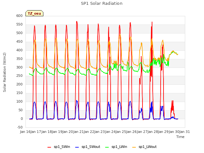Click the red sp1_SWin legend swatch
204x153 pixels.
tap(49, 147)
